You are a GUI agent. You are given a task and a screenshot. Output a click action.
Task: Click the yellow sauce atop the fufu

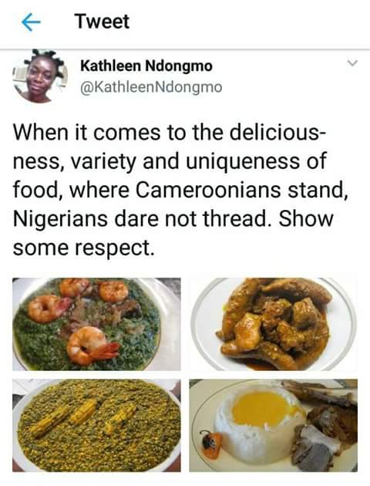click(263, 409)
